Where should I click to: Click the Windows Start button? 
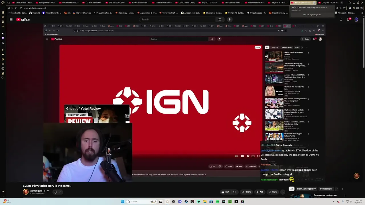(x=123, y=202)
